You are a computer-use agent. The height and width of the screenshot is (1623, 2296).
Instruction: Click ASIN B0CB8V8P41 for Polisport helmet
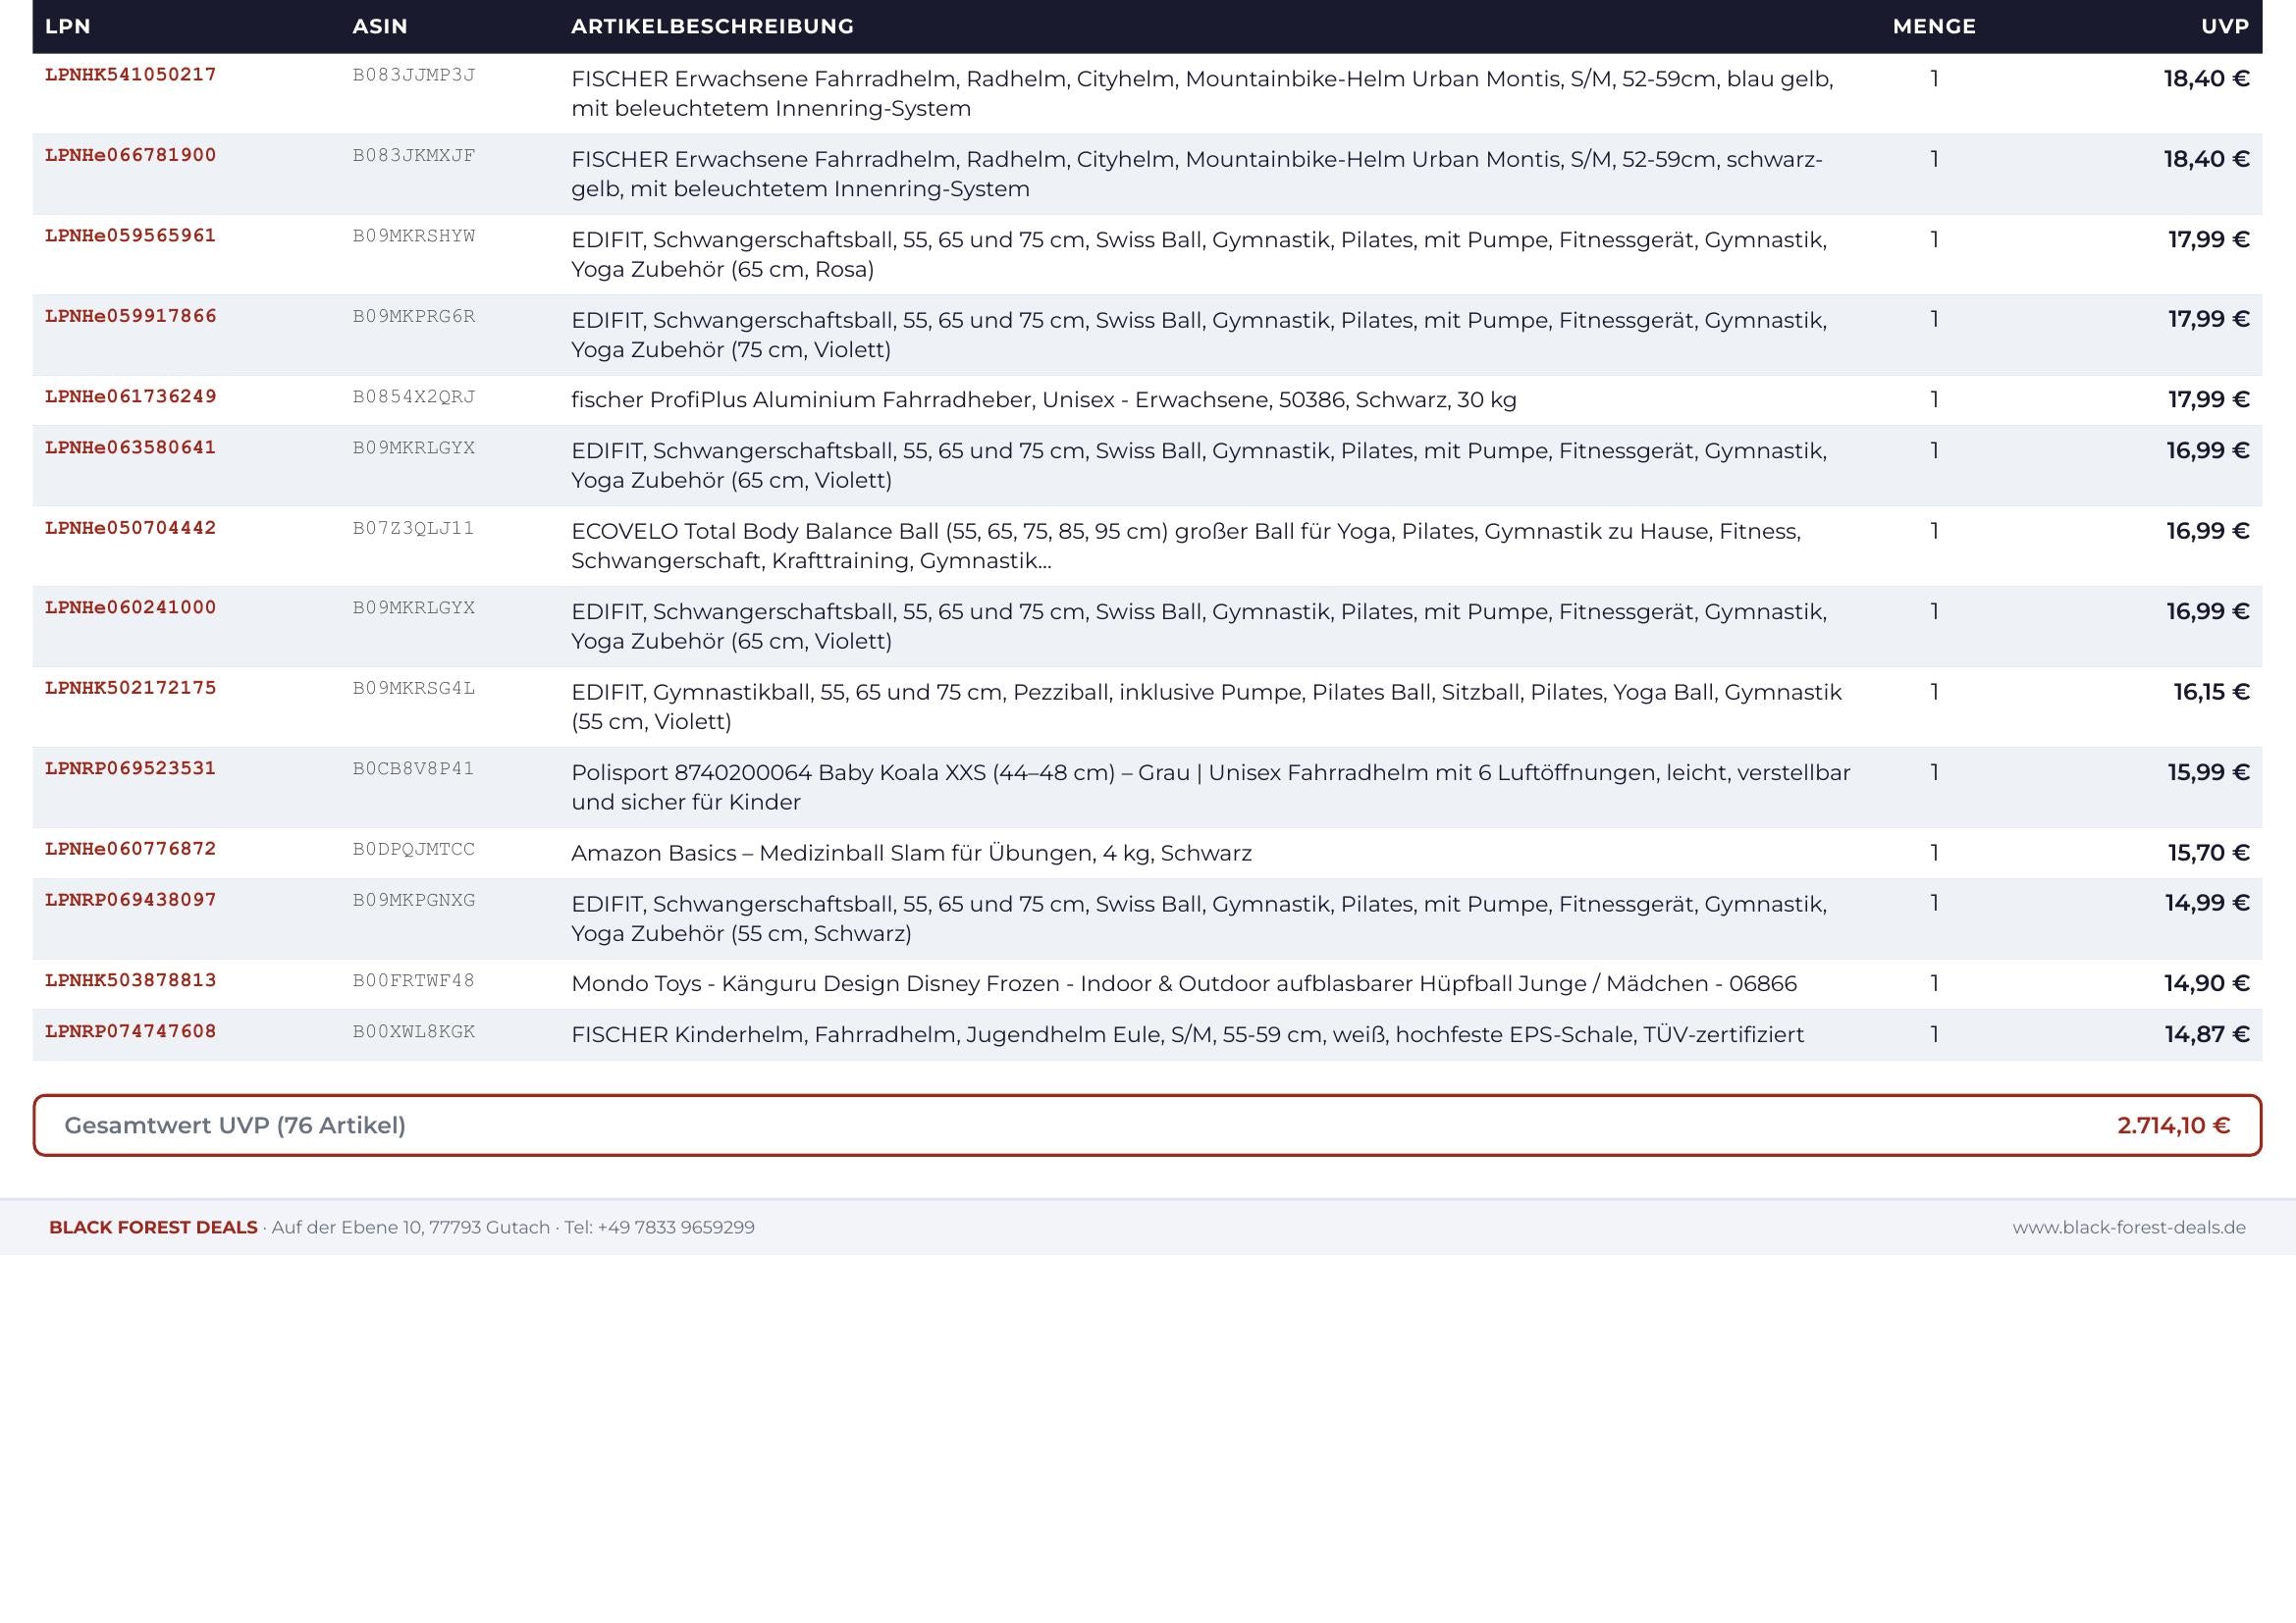414,768
